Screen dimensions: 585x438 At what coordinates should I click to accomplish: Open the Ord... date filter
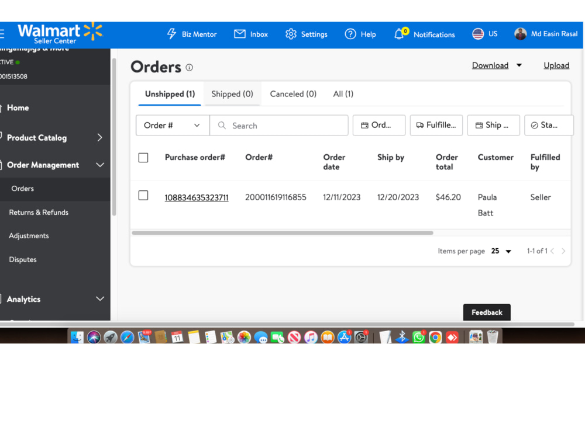379,125
